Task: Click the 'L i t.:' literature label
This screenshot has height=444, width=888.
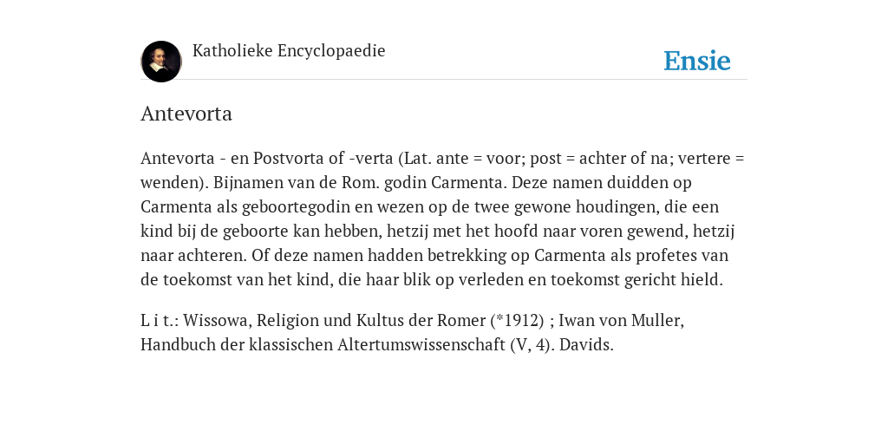Action: click(160, 321)
